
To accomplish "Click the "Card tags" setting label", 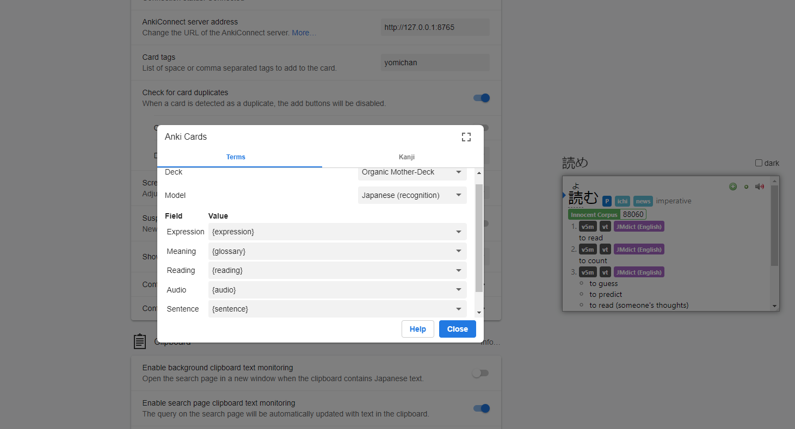I will pyautogui.click(x=159, y=57).
